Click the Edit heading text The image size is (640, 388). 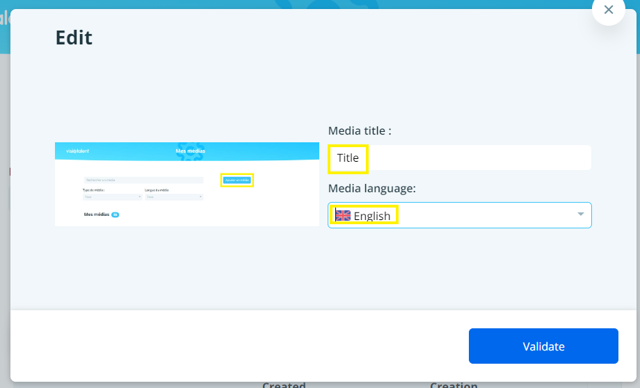pyautogui.click(x=74, y=37)
